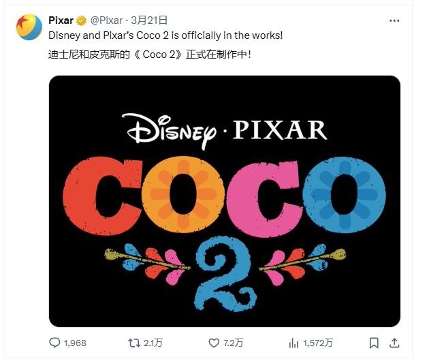This screenshot has width=431, height=359.
Task: Click the Pixar display name
Action: click(x=62, y=20)
